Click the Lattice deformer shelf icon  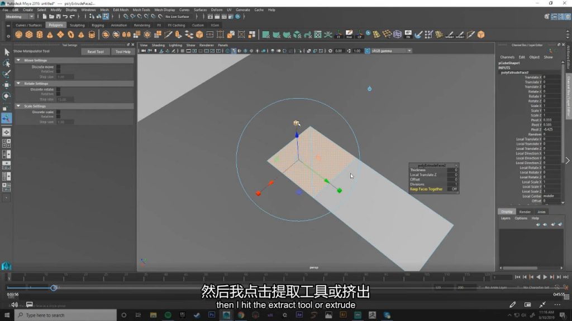(x=397, y=35)
